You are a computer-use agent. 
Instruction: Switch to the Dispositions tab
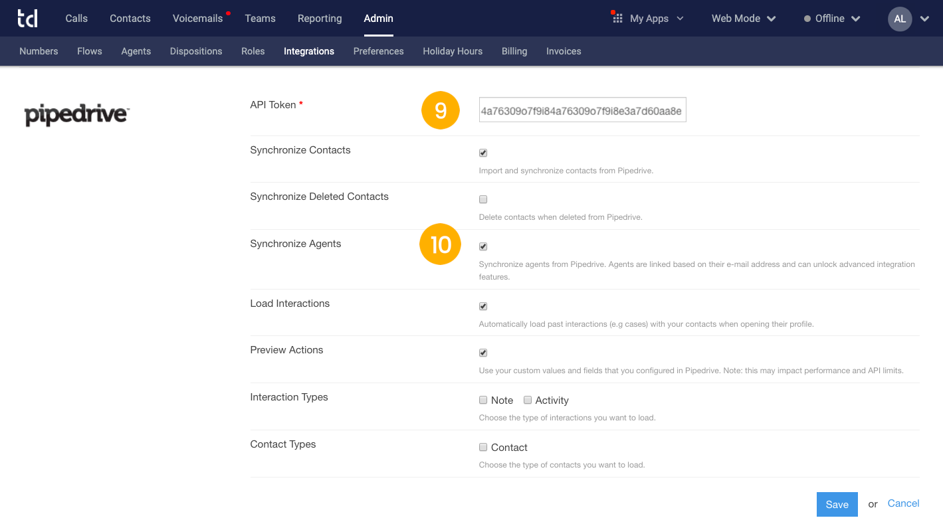point(195,51)
